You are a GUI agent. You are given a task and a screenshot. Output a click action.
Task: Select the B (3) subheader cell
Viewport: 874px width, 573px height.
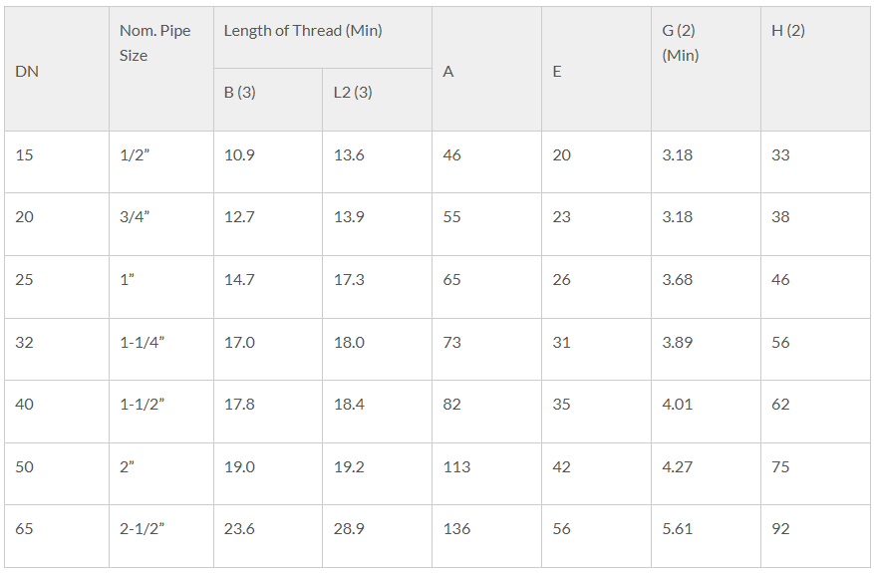pos(268,101)
